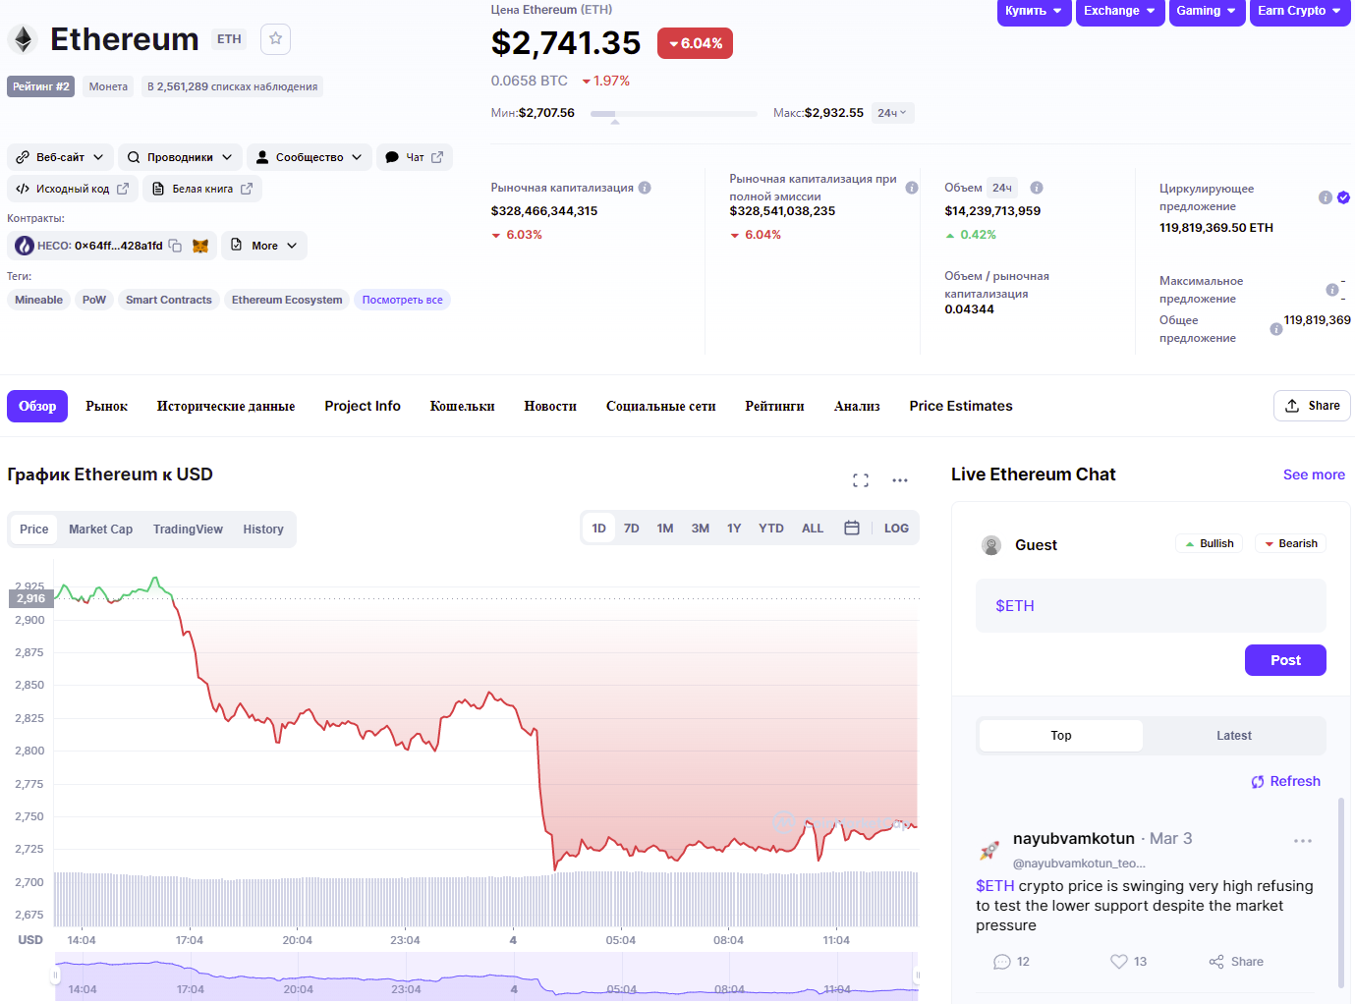Switch to Исторические данные tab
Screen dimensions: 1355x1004
[226, 406]
